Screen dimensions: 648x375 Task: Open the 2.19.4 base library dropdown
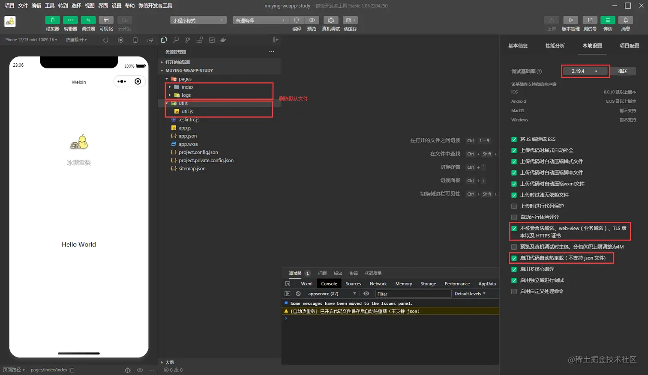(x=585, y=71)
